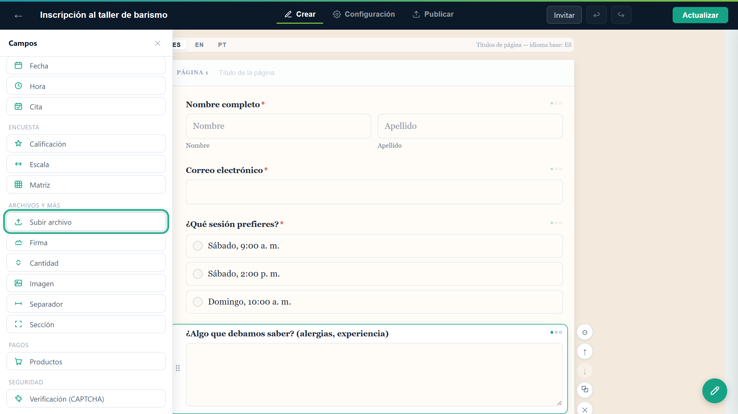The image size is (738, 414).
Task: Click the Nombre first name input
Action: 278,126
